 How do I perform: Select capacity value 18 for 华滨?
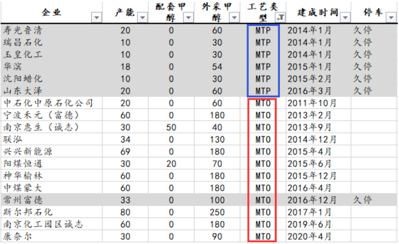point(125,67)
